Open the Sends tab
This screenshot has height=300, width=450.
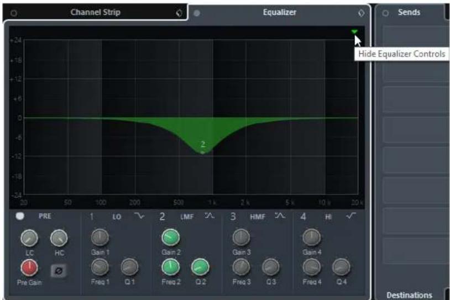click(x=409, y=12)
